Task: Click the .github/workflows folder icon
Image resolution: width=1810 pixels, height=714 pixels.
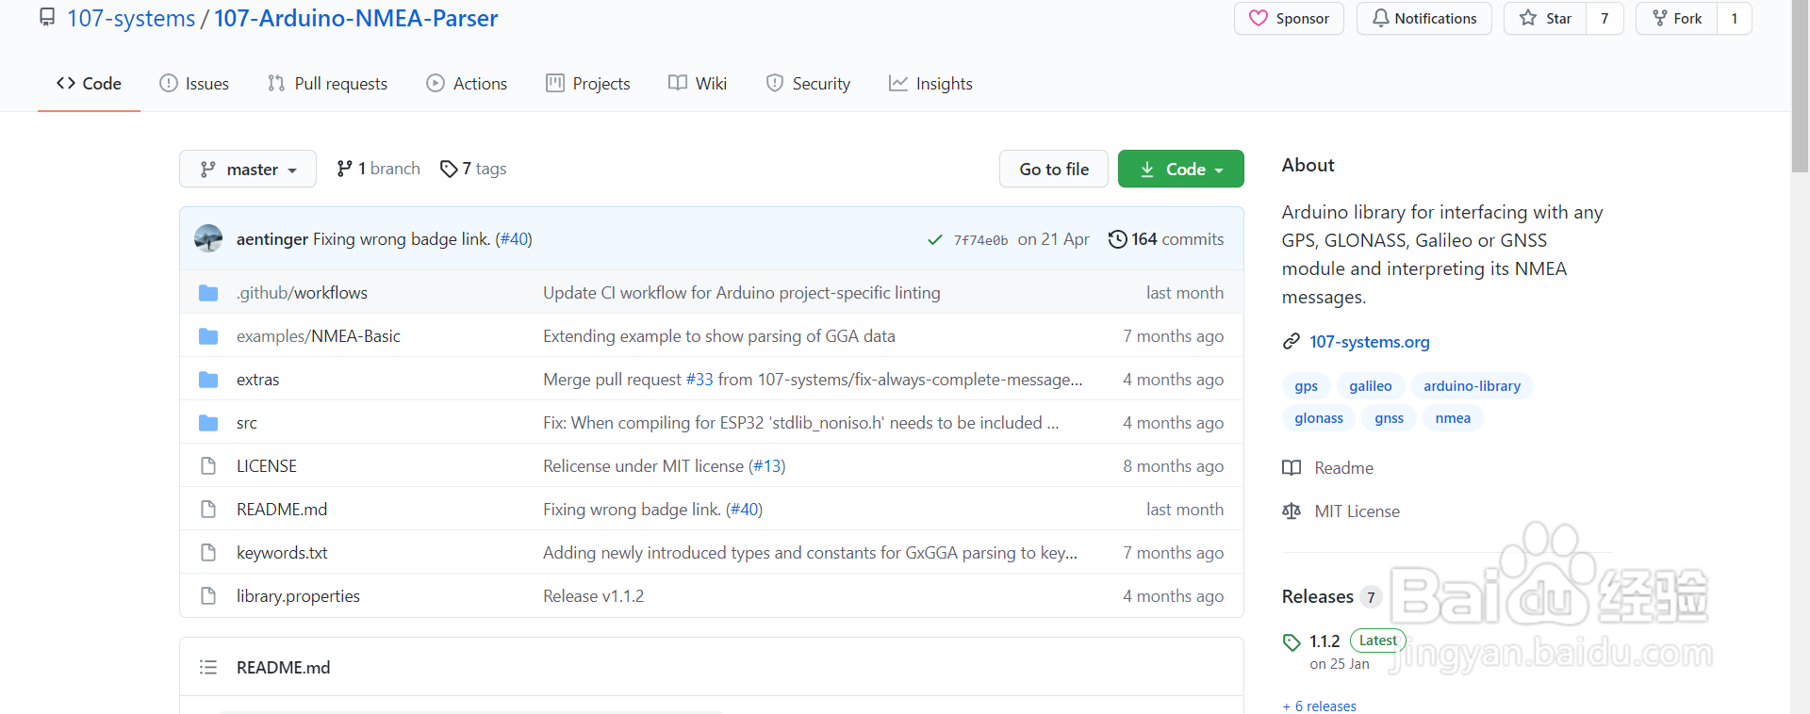Action: [x=208, y=293]
